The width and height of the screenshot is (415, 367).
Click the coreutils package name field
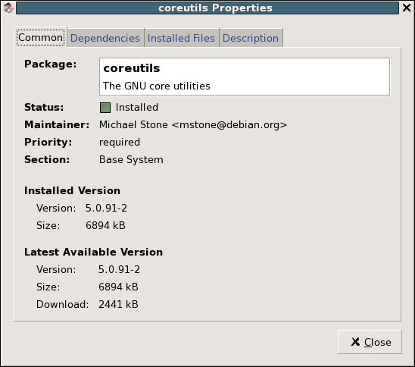tap(245, 77)
